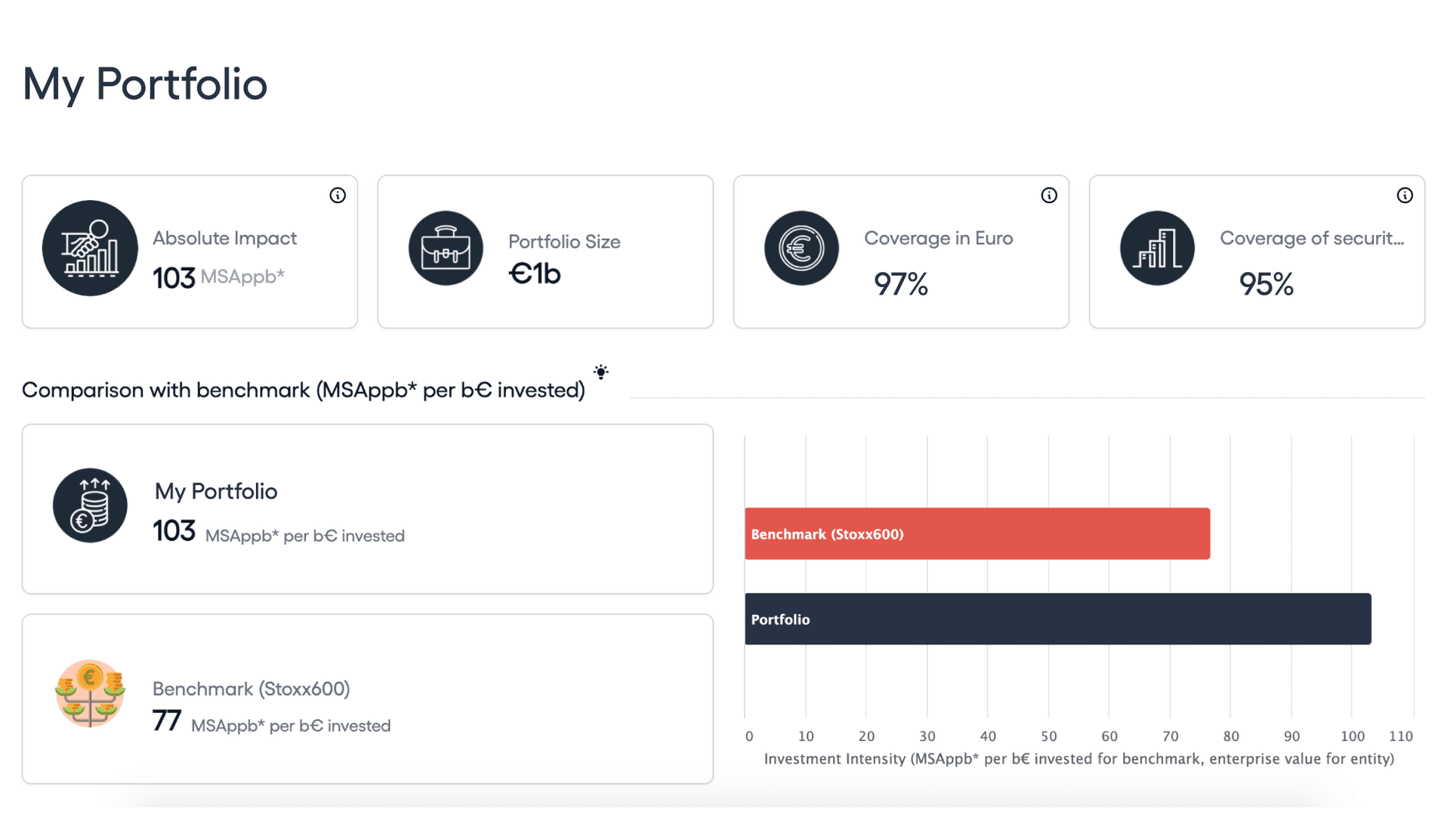Click the Euro coin coverage icon

click(x=801, y=249)
